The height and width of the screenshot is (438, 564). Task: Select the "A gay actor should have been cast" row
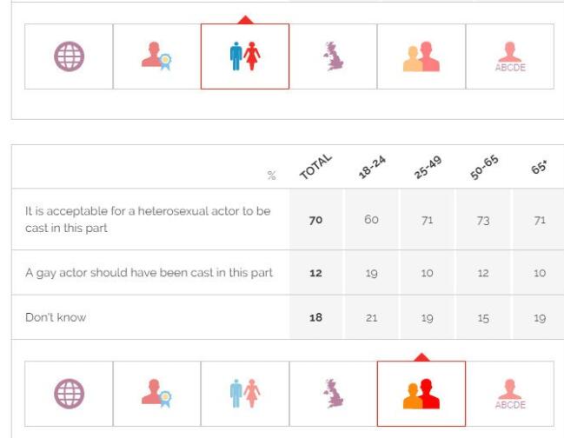149,273
